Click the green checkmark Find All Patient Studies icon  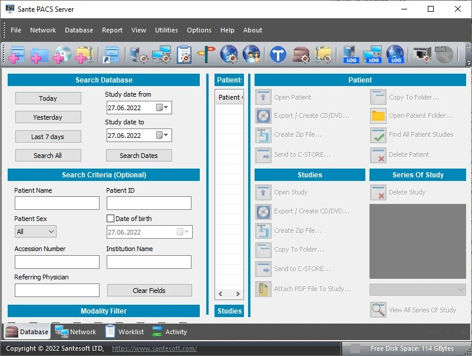[x=378, y=135]
